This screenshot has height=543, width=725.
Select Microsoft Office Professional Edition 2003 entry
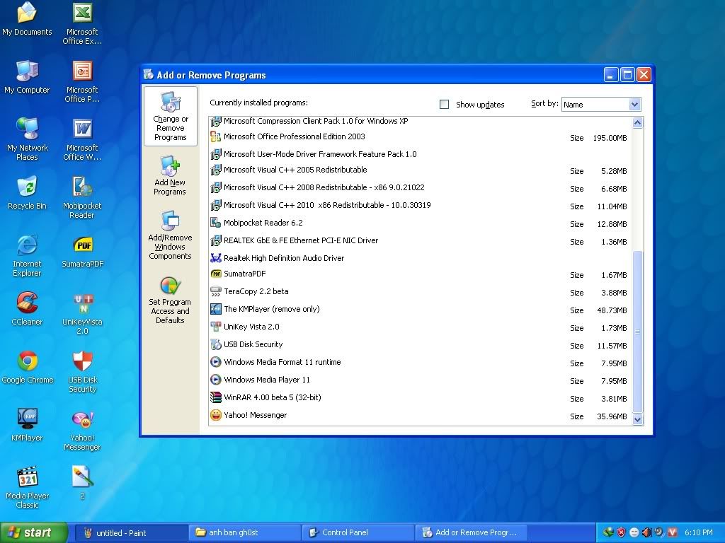(420, 136)
